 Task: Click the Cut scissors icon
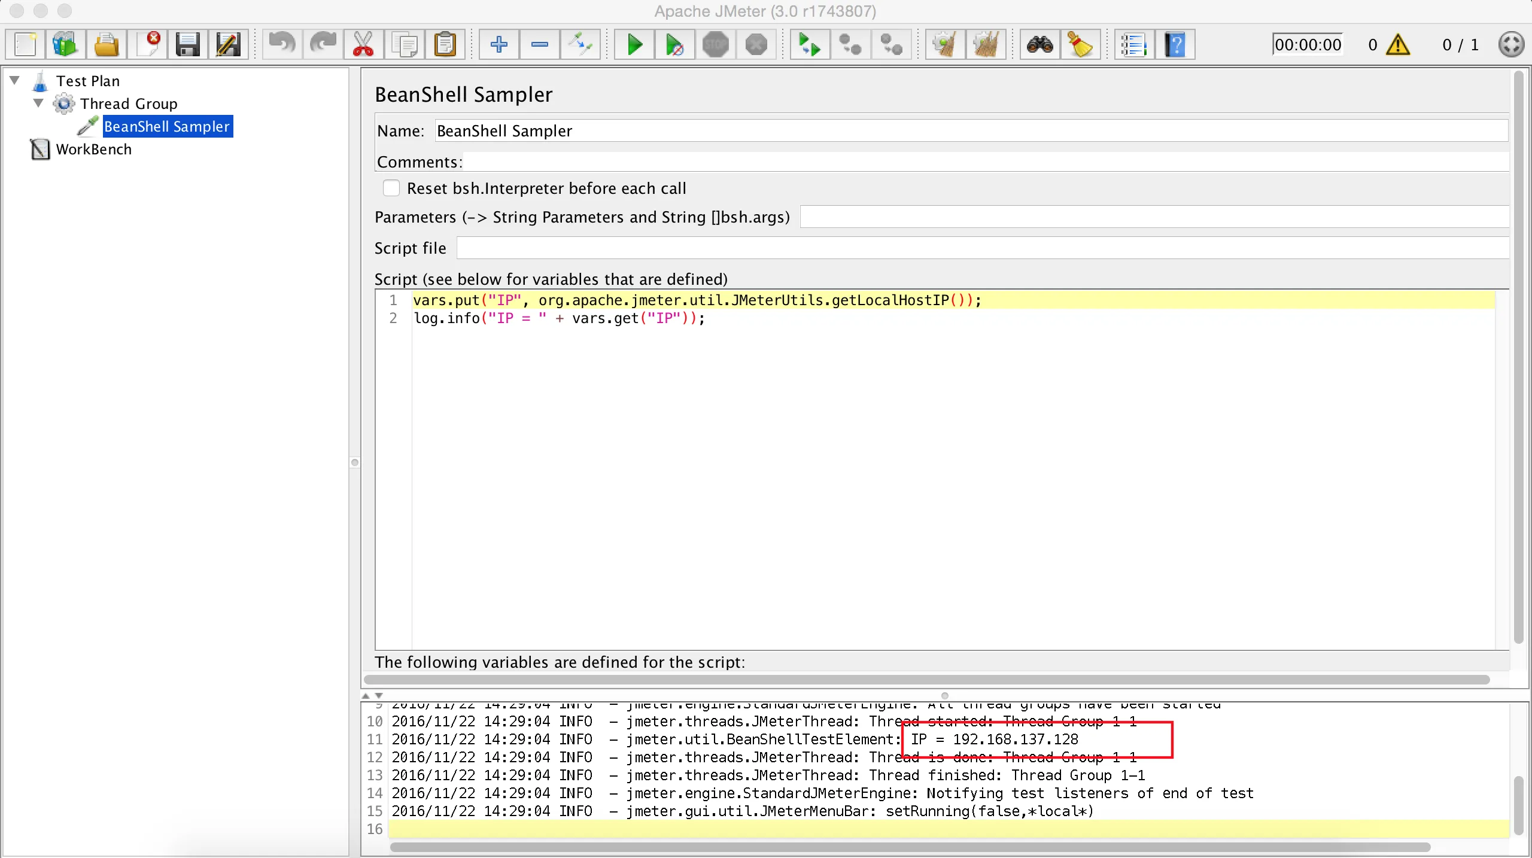point(363,45)
